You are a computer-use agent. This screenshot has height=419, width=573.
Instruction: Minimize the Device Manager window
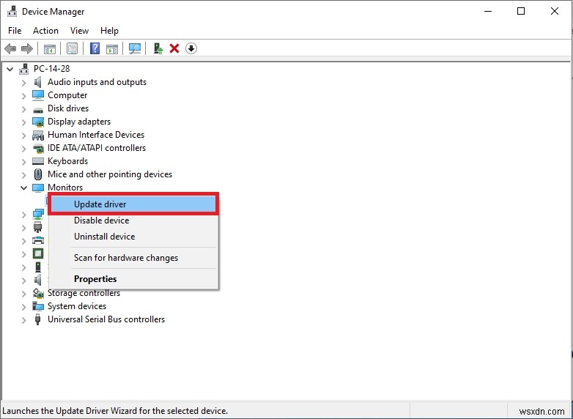click(488, 11)
